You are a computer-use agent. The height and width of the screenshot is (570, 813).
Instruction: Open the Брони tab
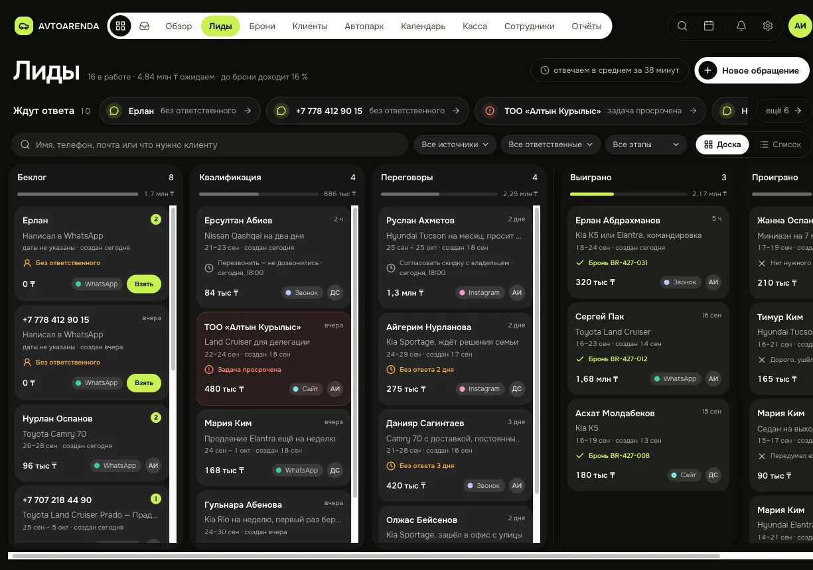click(262, 27)
